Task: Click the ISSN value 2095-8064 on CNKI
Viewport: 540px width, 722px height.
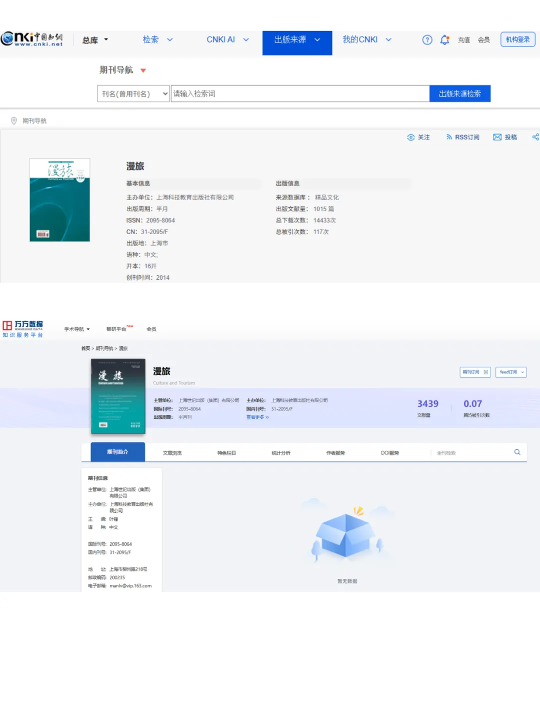Action: [160, 220]
